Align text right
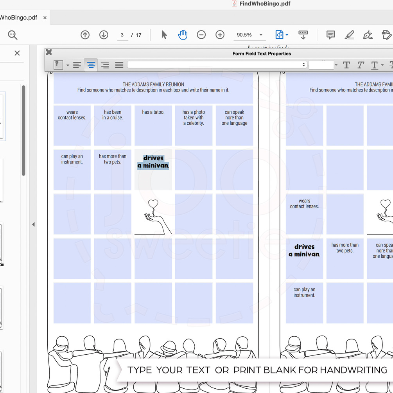 pyautogui.click(x=105, y=65)
